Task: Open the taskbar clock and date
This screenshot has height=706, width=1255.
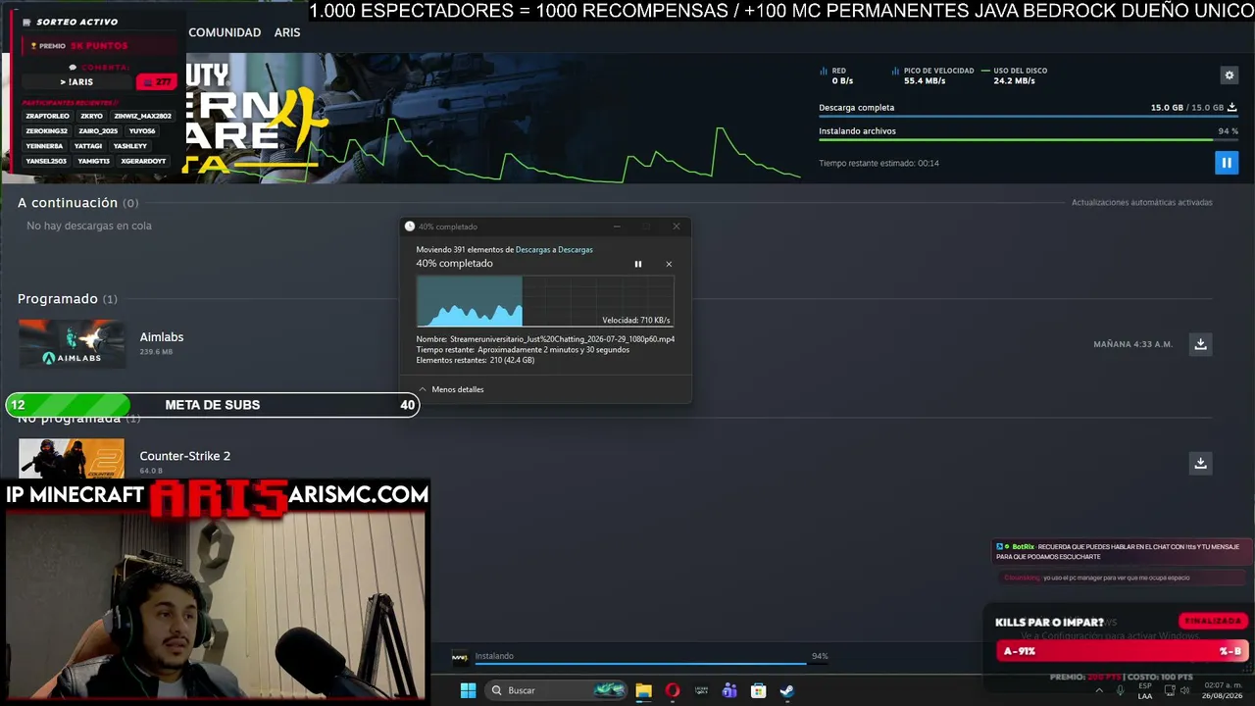Action: tap(1223, 690)
